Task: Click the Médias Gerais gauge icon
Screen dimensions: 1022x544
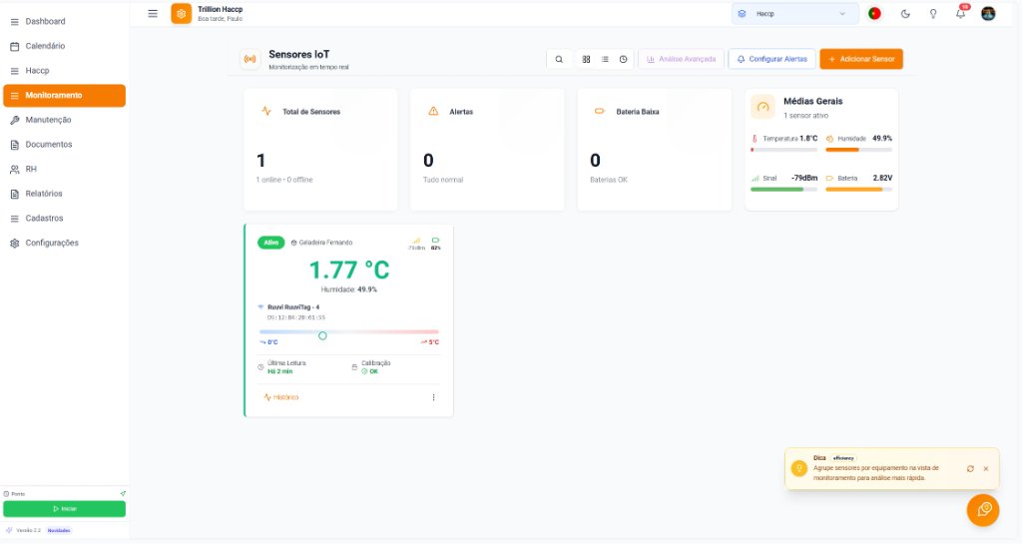Action: (763, 107)
